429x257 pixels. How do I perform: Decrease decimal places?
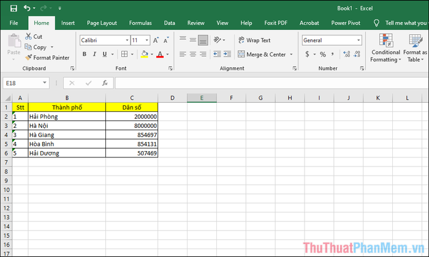tap(357, 54)
